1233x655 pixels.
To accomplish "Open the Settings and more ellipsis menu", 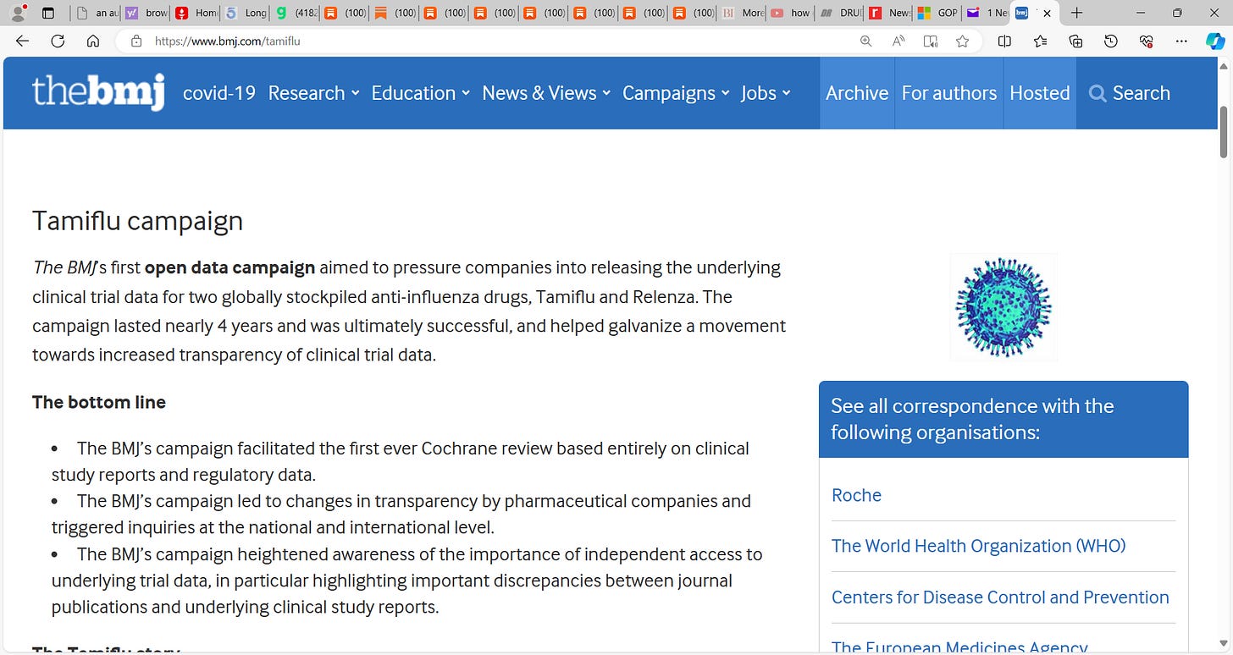I will pyautogui.click(x=1182, y=41).
